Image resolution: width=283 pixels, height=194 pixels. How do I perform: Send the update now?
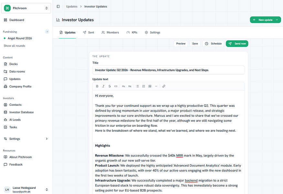(x=237, y=44)
